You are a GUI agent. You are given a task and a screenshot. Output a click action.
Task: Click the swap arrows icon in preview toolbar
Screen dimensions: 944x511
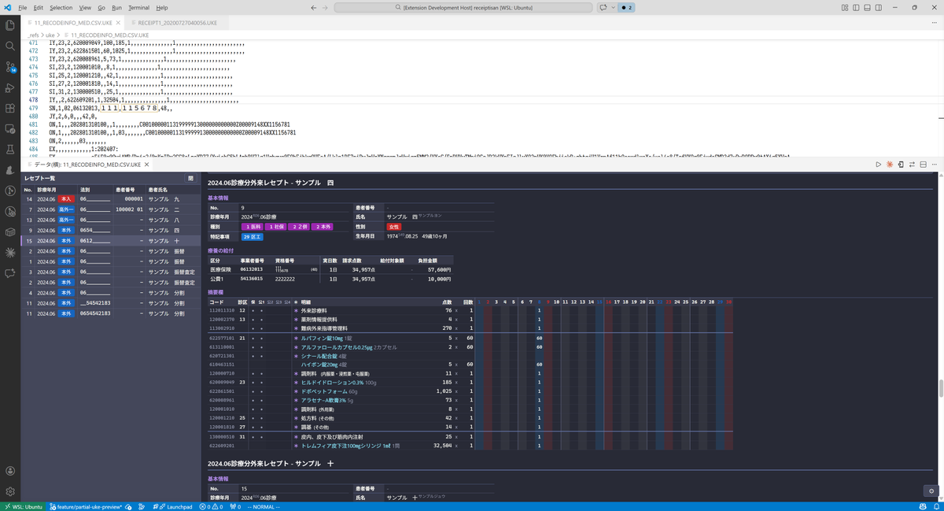click(x=912, y=165)
